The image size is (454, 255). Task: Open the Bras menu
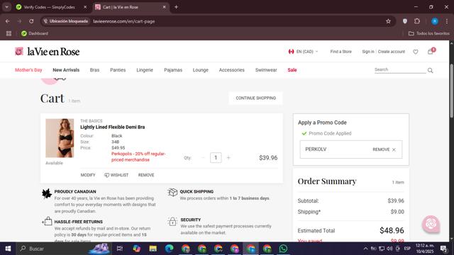94,70
